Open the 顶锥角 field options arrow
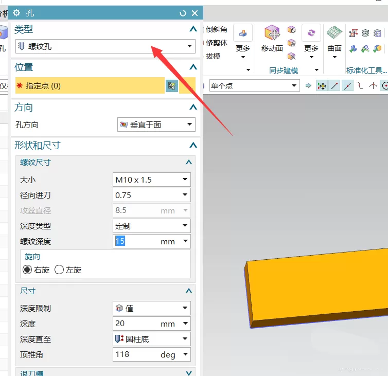This screenshot has width=388, height=376. coord(185,354)
